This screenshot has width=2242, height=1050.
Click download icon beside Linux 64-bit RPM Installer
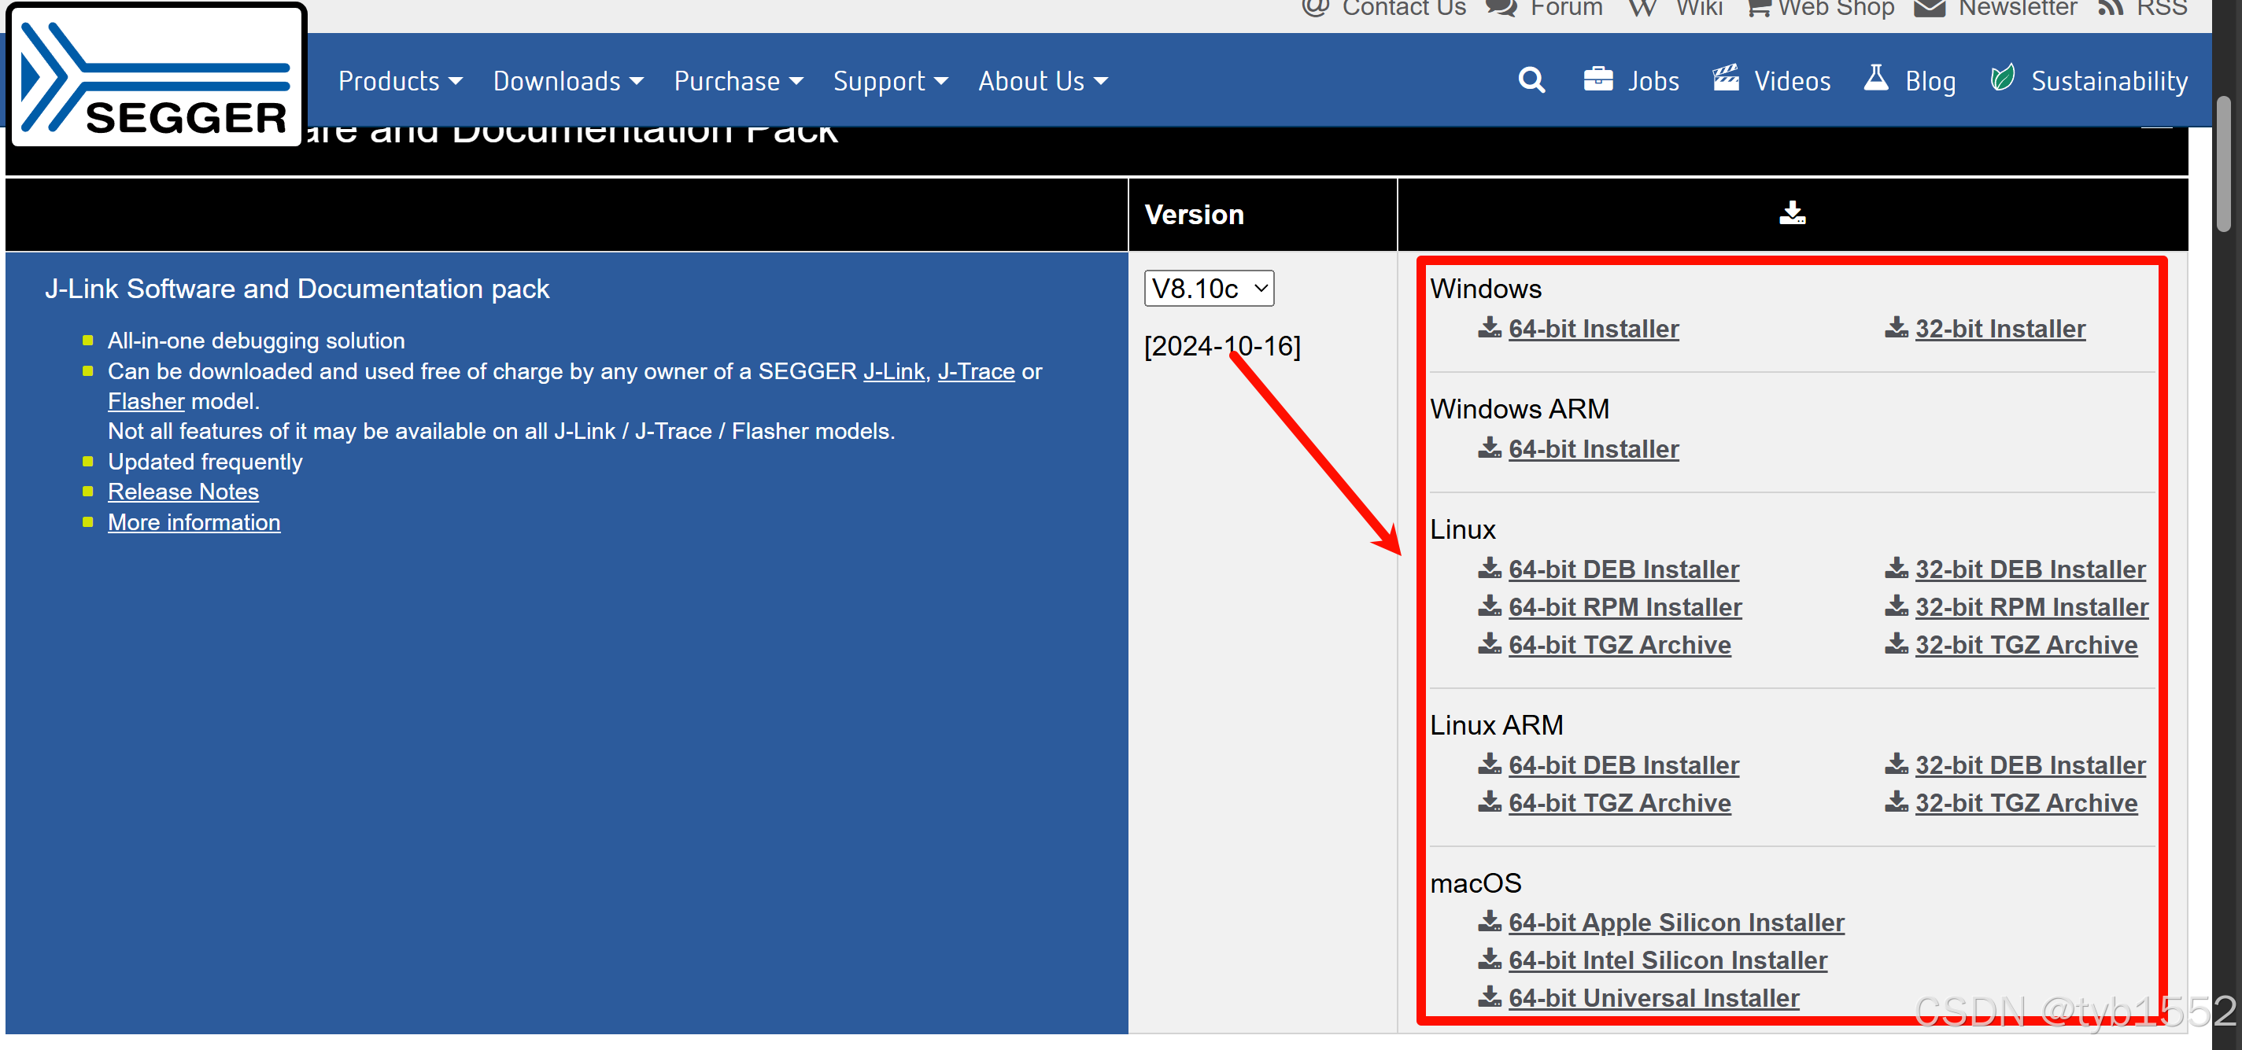1489,606
